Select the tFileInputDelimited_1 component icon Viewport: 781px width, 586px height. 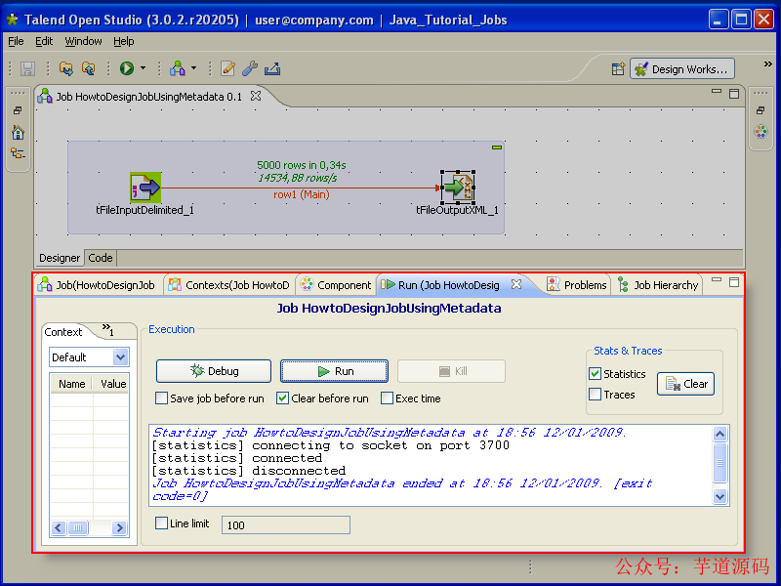point(144,186)
